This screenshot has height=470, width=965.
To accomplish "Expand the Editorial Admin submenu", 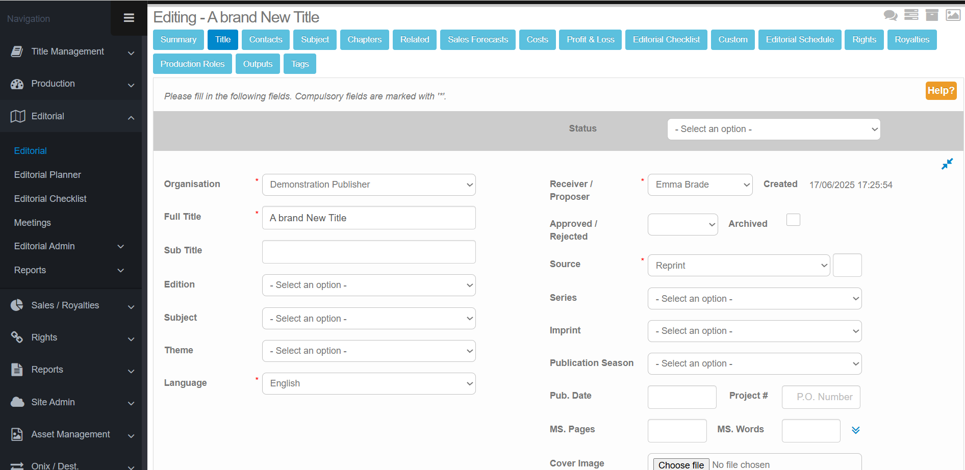I will click(121, 247).
